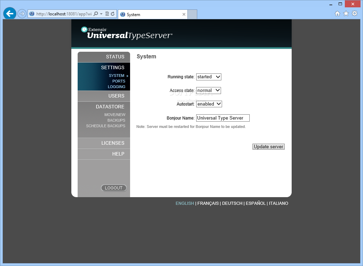Click the Bonjour Name restart note text
The width and height of the screenshot is (363, 266).
tap(191, 127)
